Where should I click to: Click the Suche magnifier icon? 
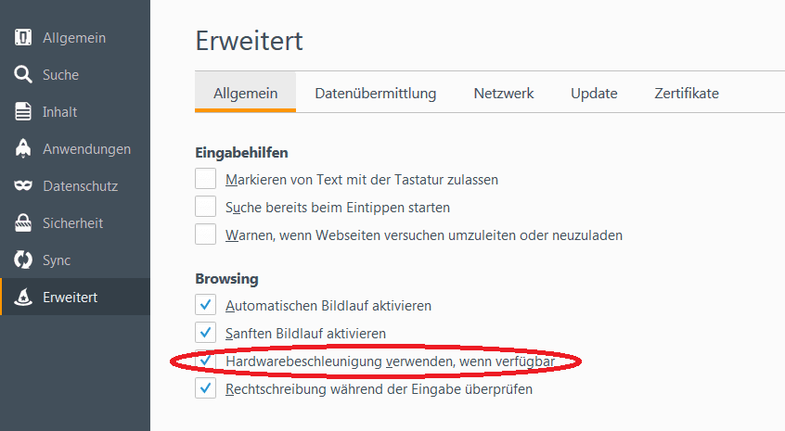[x=23, y=74]
